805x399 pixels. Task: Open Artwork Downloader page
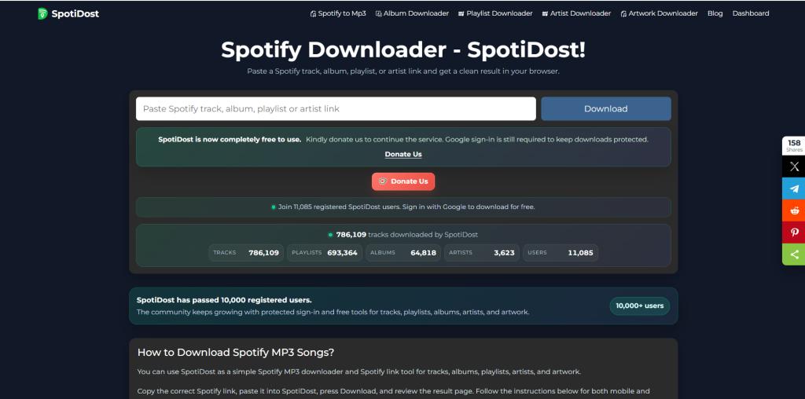[x=660, y=13]
